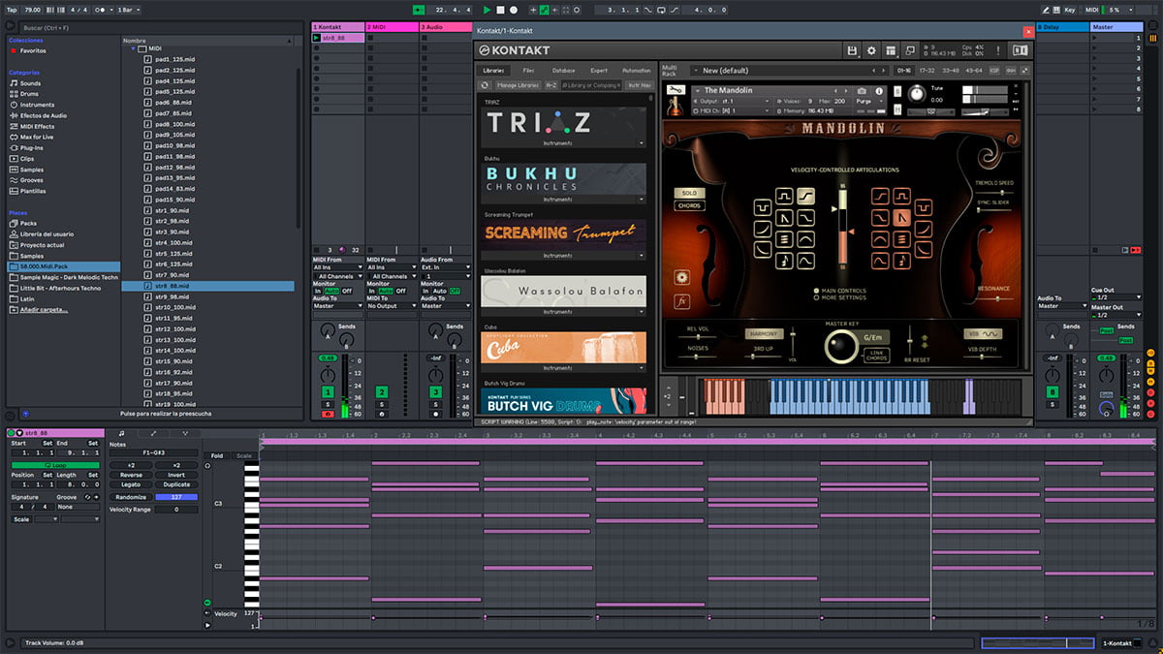Viewport: 1163px width, 654px height.
Task: Switch to the Expert tab in Kontakt
Action: [599, 71]
